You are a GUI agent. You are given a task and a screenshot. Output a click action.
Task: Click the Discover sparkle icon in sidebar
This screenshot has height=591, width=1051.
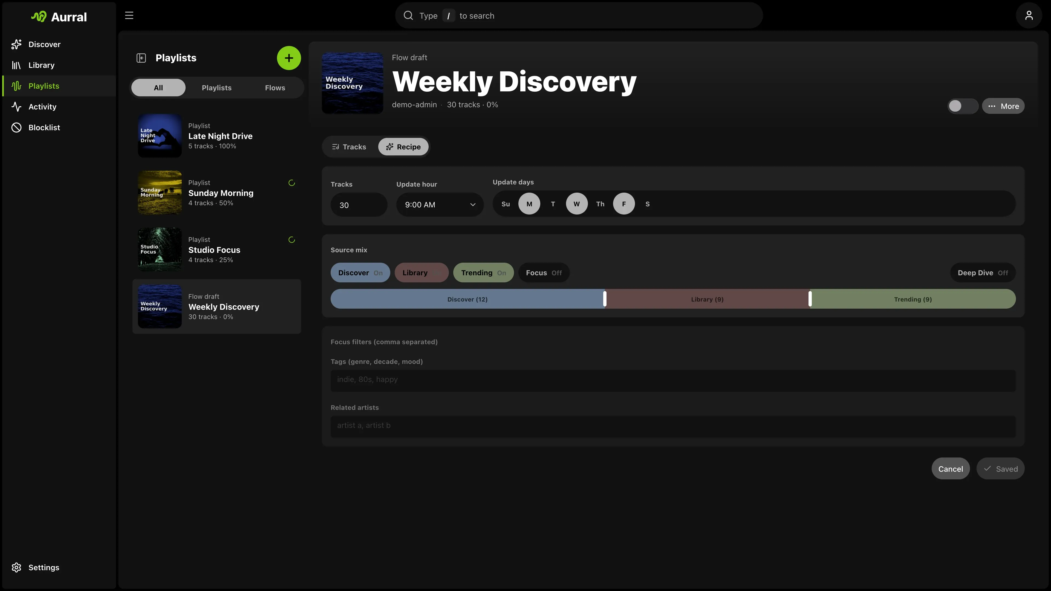click(16, 44)
